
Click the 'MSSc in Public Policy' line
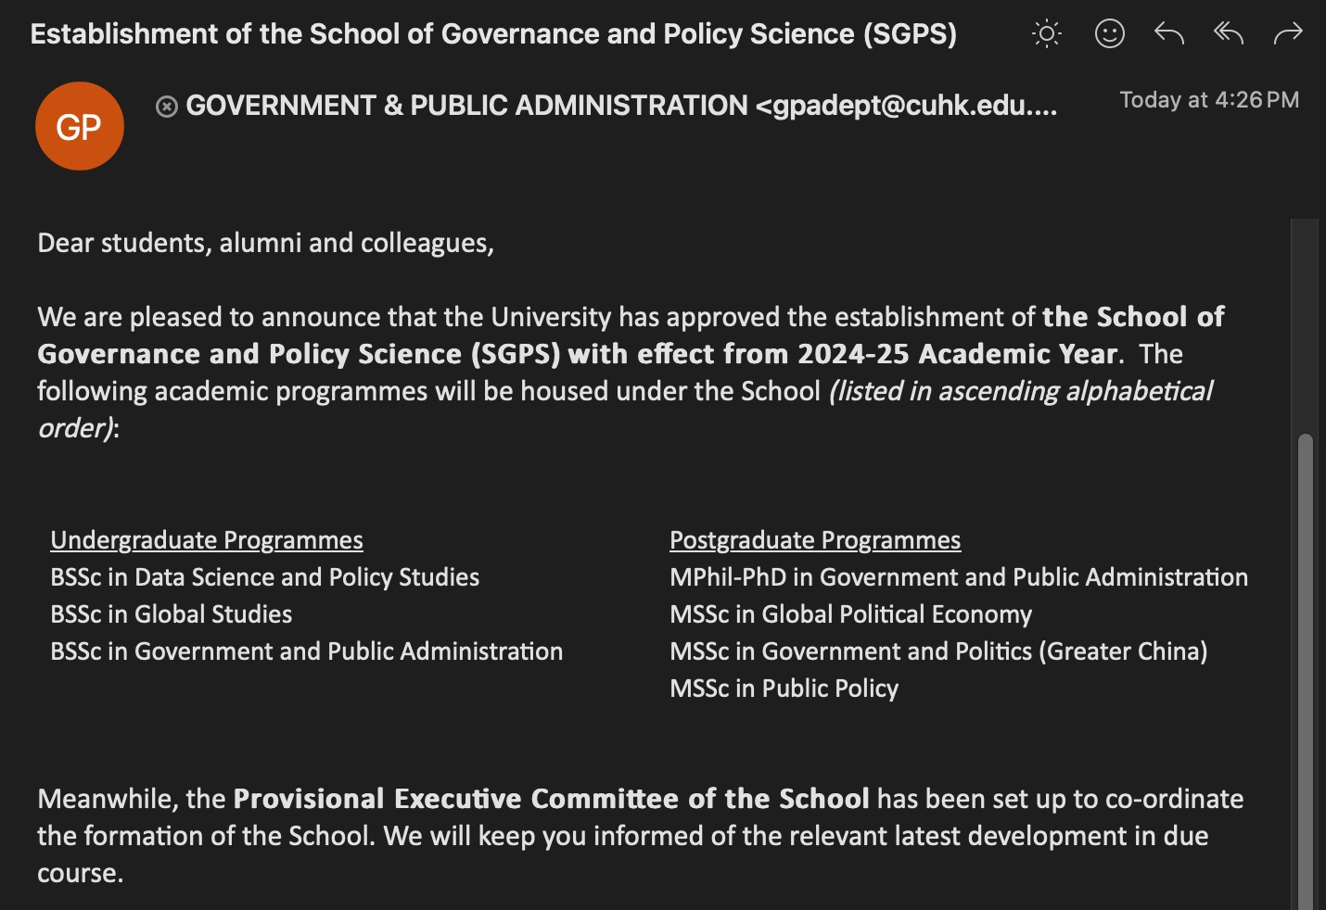(784, 689)
